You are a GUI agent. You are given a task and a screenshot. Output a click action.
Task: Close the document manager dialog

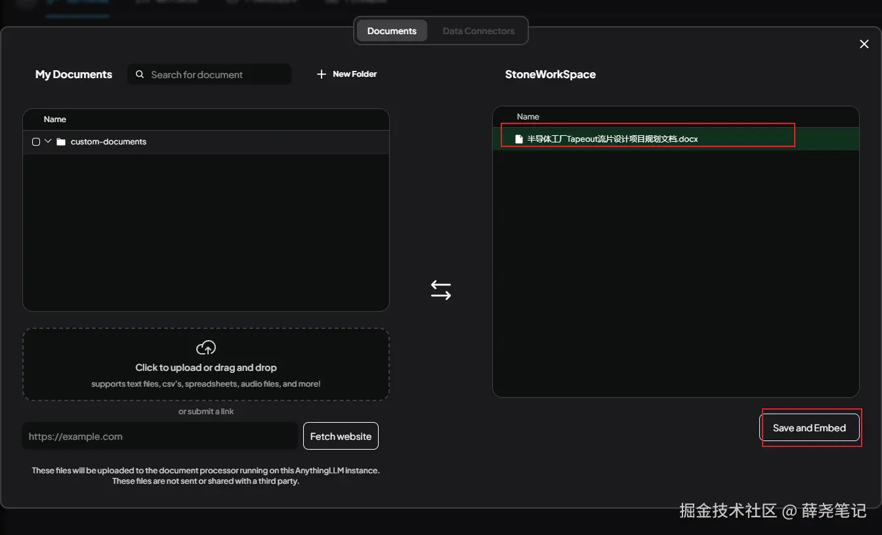[x=864, y=44]
